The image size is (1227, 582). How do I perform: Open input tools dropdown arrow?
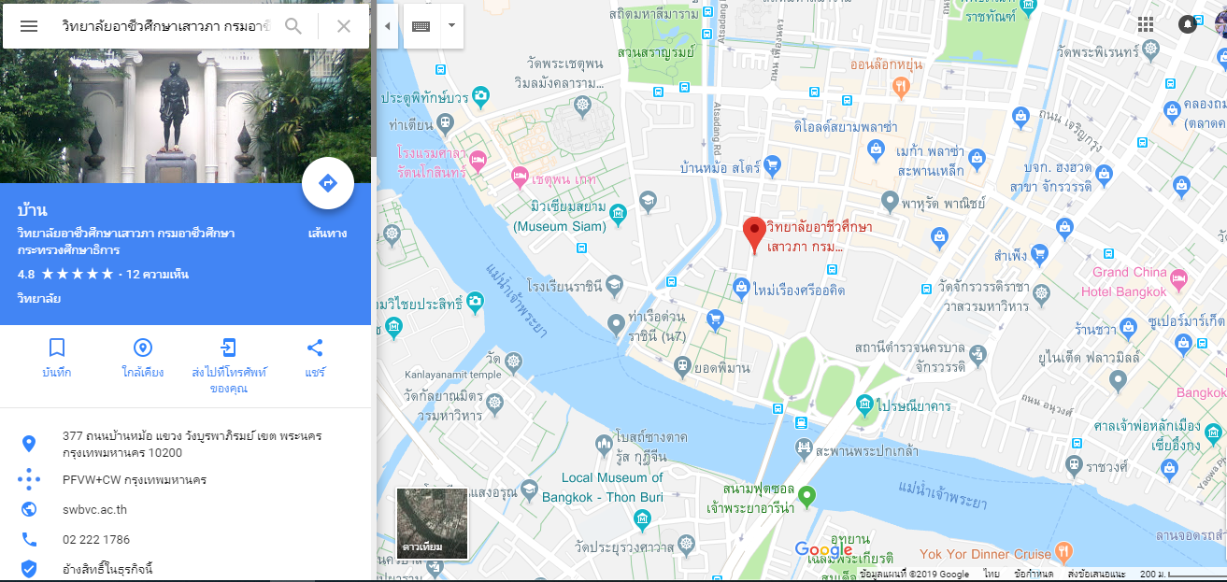(x=451, y=26)
